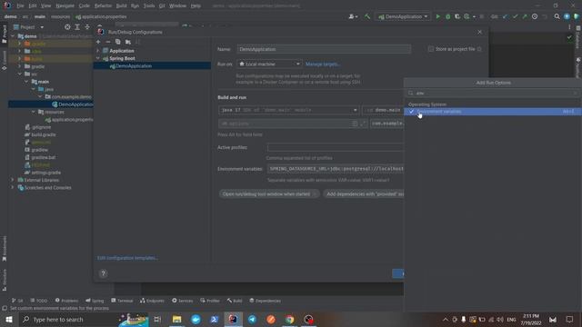Copy configuration icon in dialog toolbar
The image size is (582, 327).
[x=117, y=42]
